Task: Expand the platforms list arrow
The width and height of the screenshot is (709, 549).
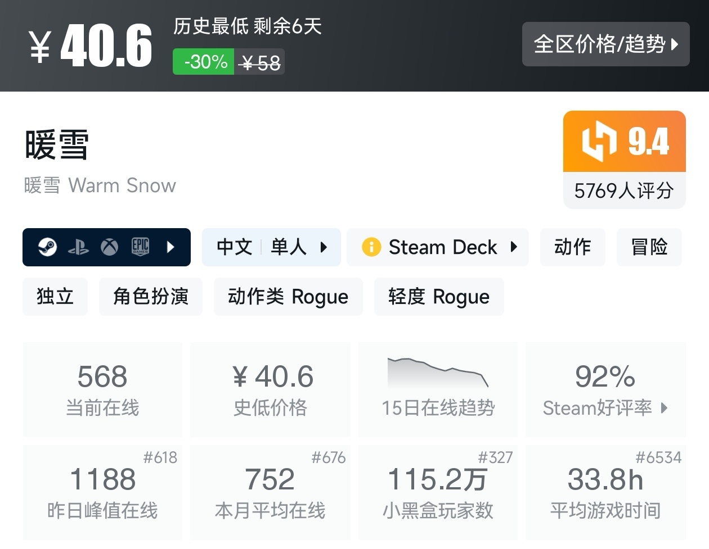Action: click(170, 247)
